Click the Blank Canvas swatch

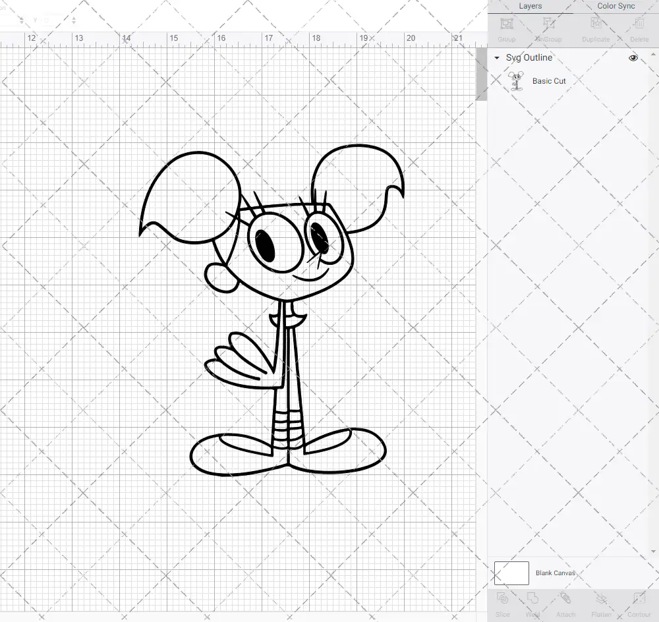coord(511,573)
